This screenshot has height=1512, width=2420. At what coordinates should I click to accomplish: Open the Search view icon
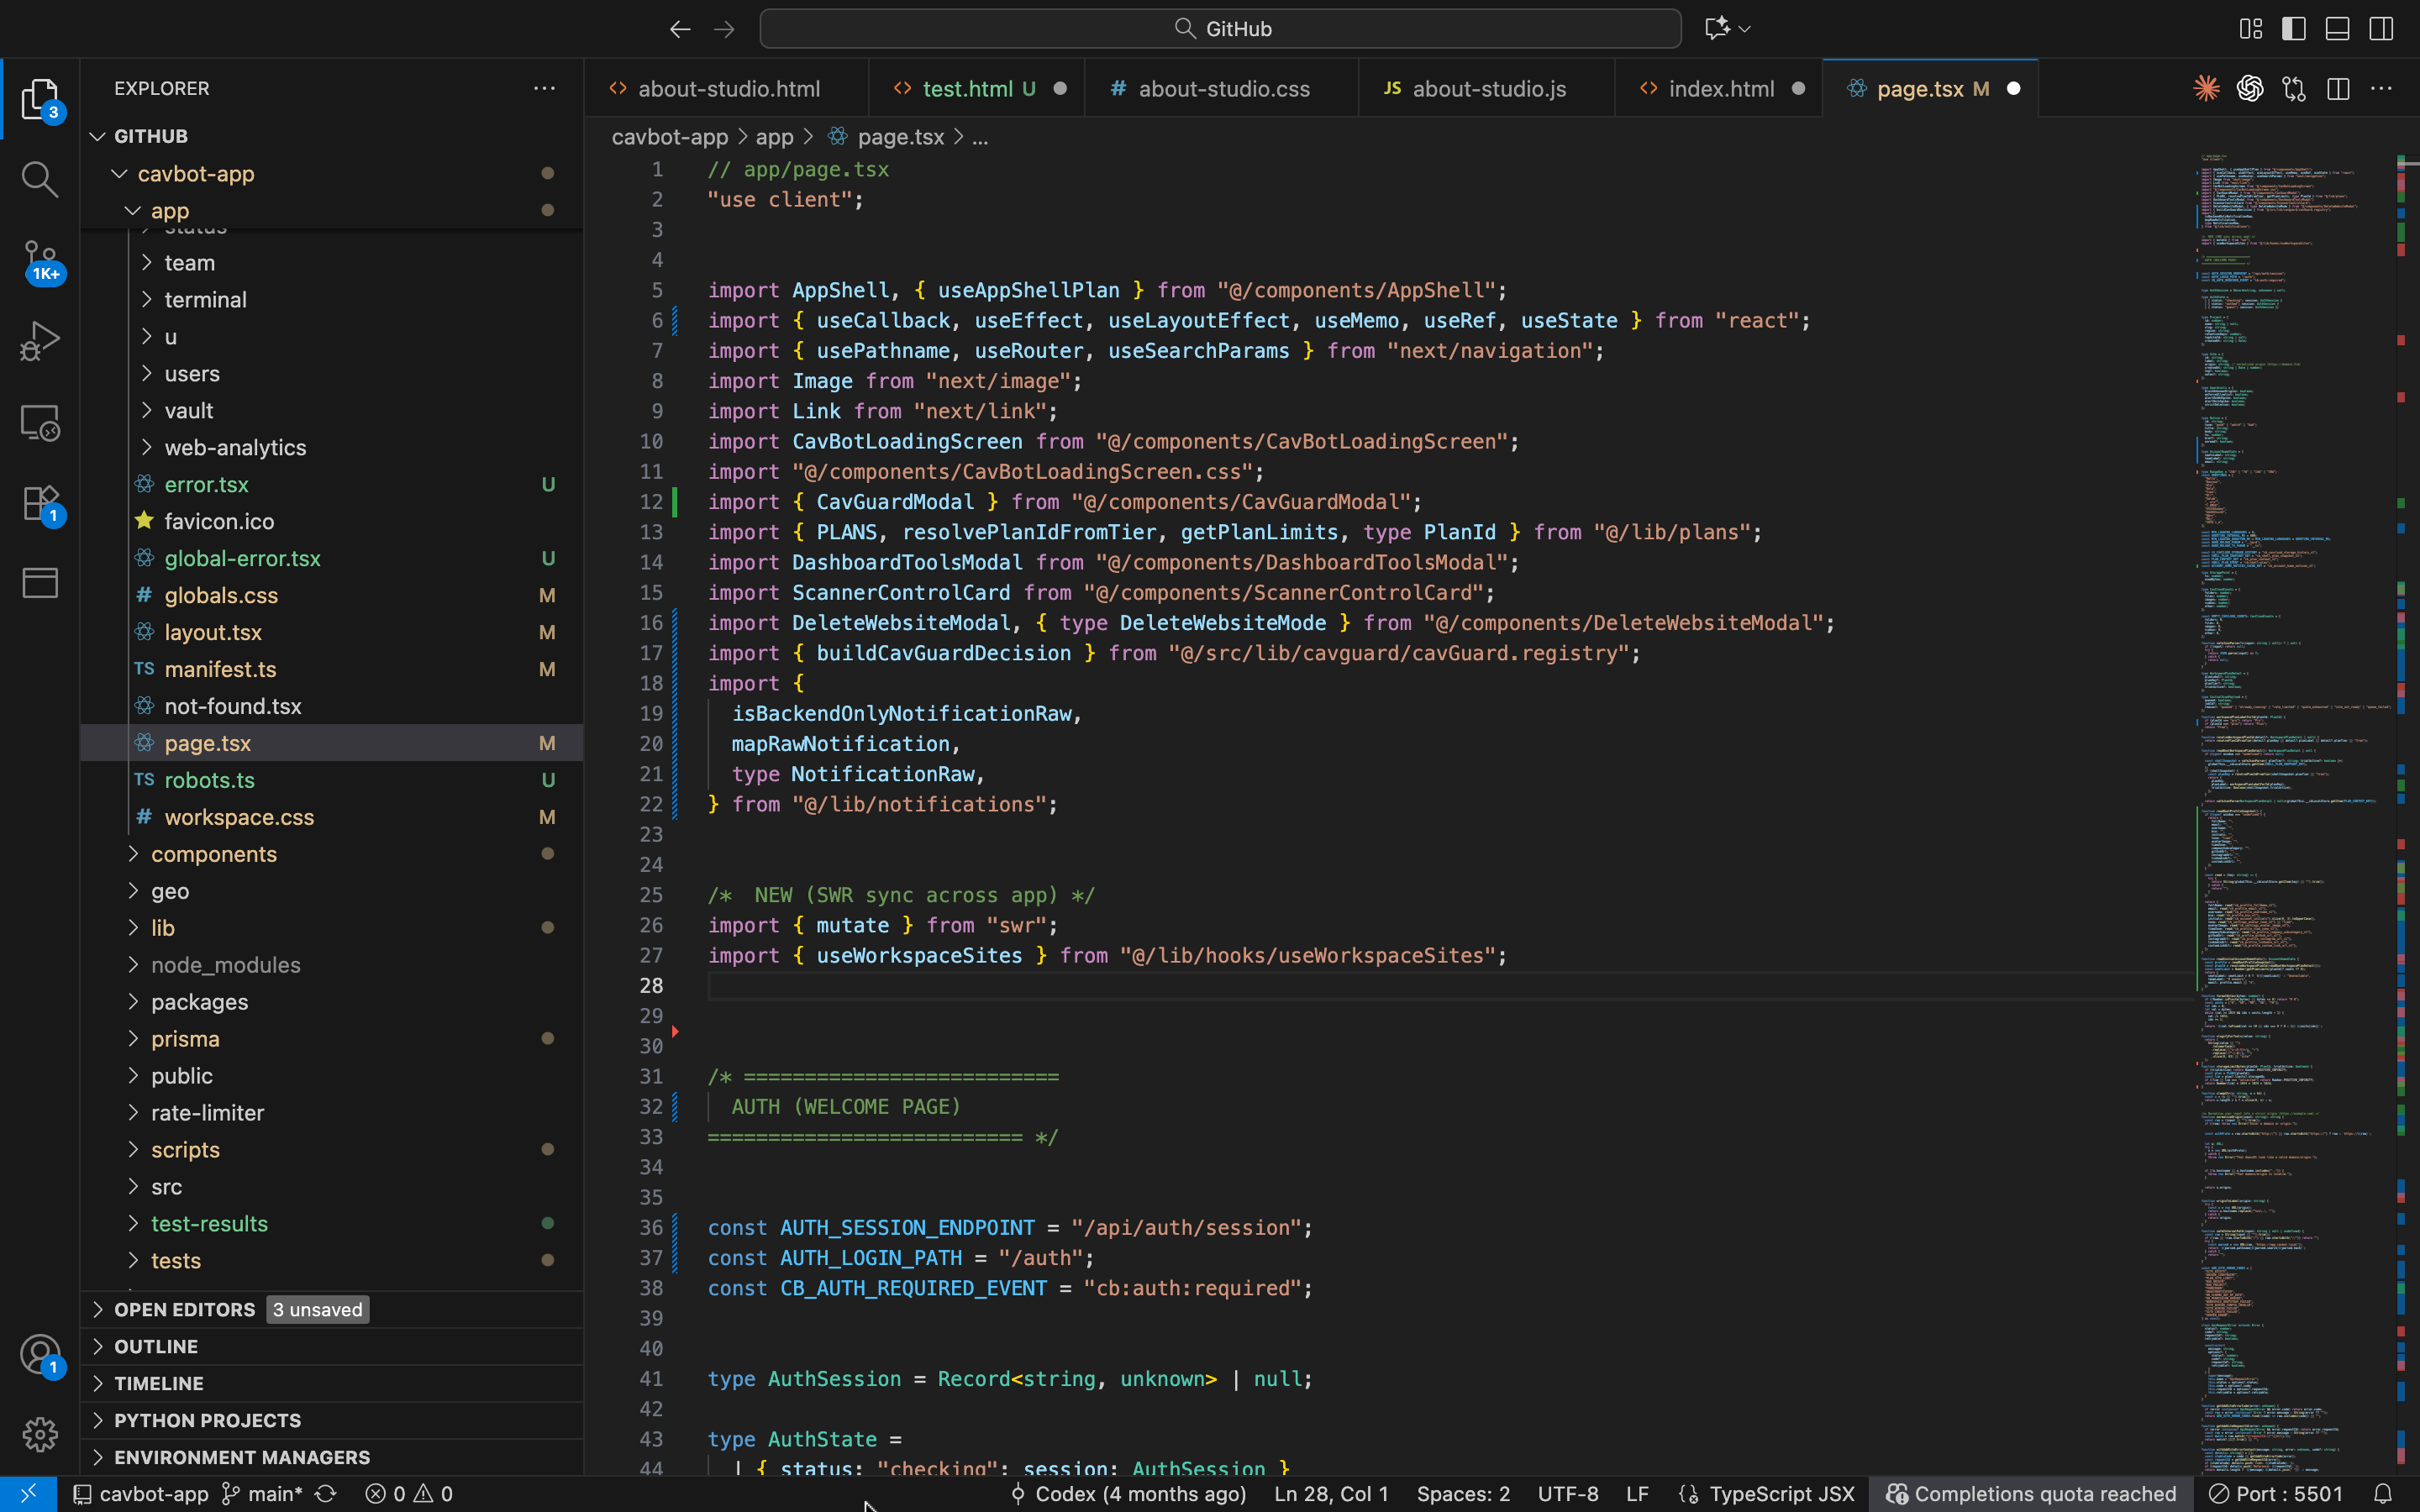40,179
